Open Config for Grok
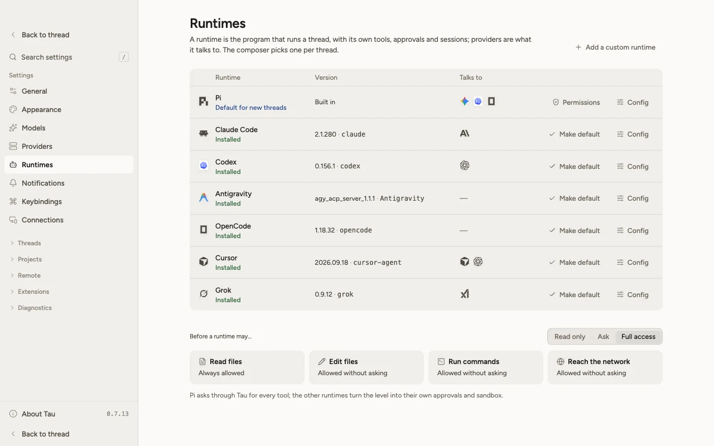The image size is (714, 446). 633,294
